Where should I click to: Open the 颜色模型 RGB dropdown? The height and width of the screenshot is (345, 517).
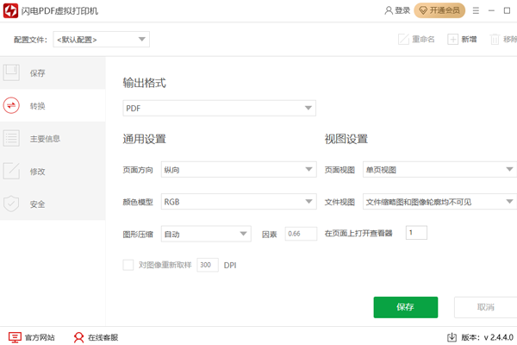239,202
